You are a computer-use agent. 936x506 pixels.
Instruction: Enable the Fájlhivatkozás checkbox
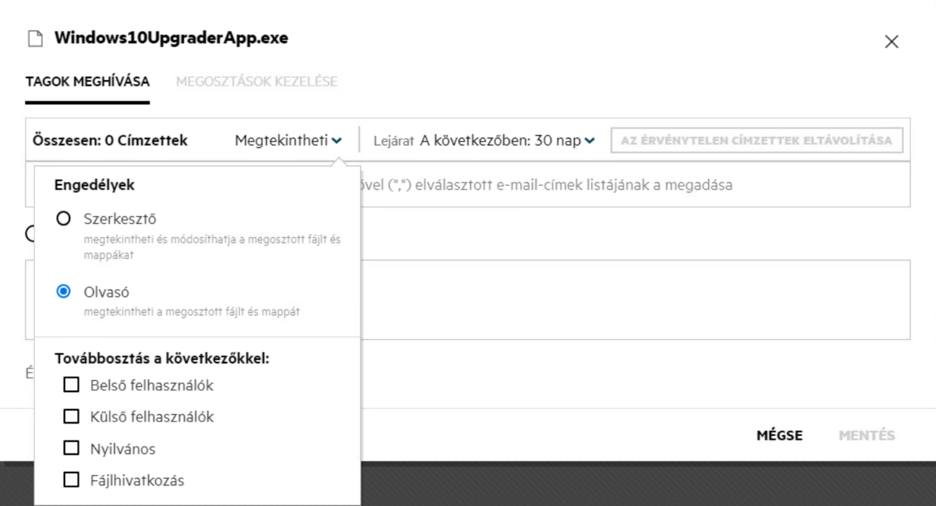pyautogui.click(x=71, y=480)
